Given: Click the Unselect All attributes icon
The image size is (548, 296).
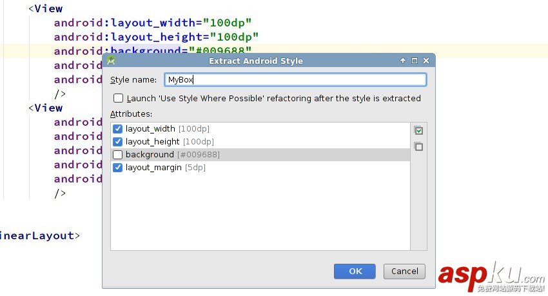Looking at the screenshot, I should tap(418, 146).
